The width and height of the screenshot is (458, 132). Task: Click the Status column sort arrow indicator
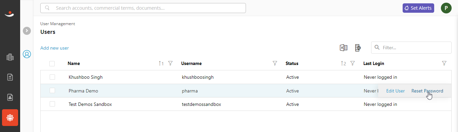[x=343, y=63]
